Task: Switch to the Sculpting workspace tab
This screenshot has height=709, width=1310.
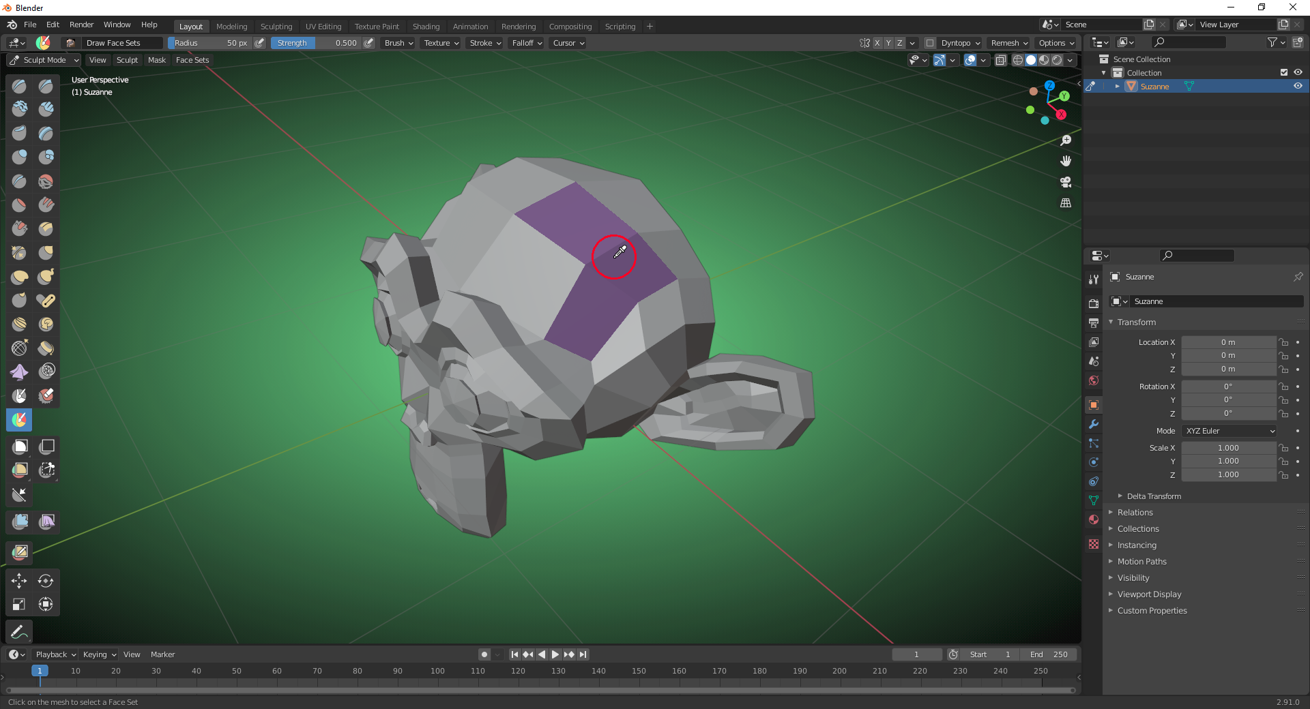Action: coord(276,27)
